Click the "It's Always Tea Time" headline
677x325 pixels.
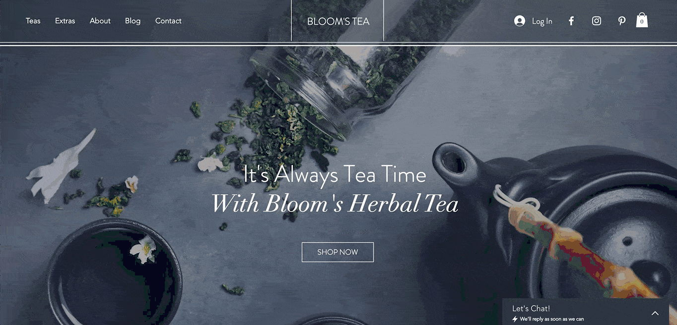point(335,175)
